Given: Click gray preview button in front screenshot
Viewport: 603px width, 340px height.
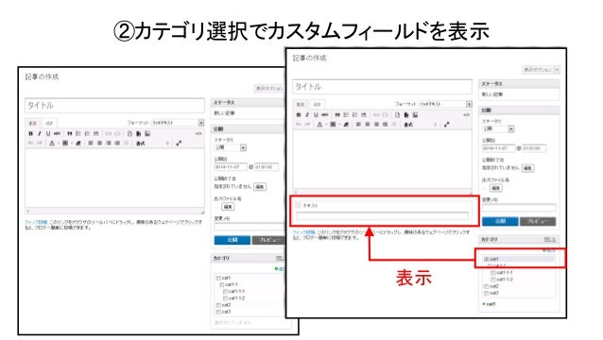Looking at the screenshot, I should coord(538,221).
